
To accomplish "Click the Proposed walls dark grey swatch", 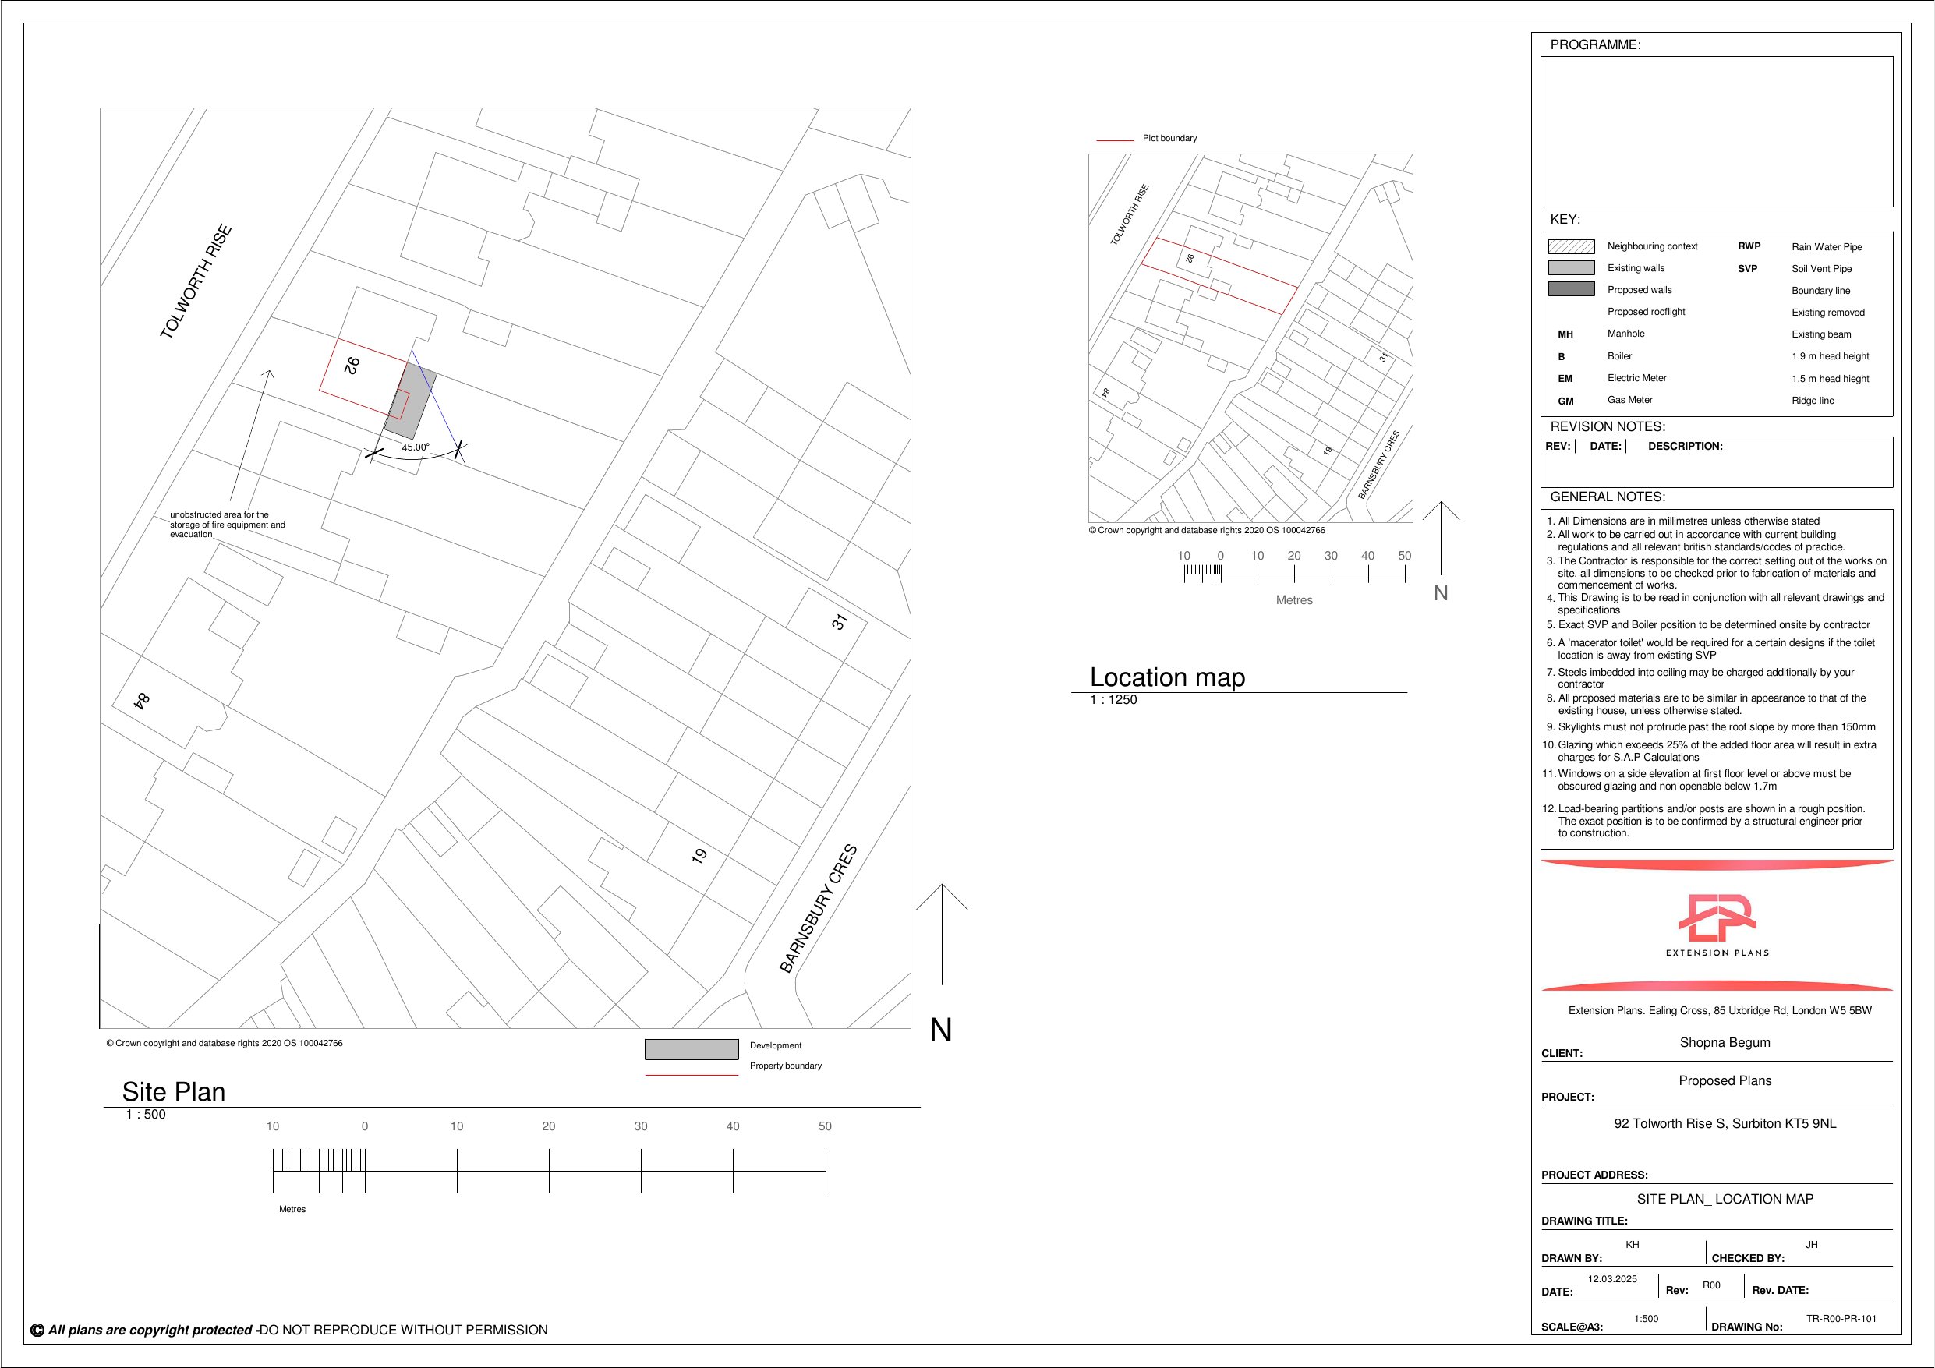I will [x=1571, y=289].
